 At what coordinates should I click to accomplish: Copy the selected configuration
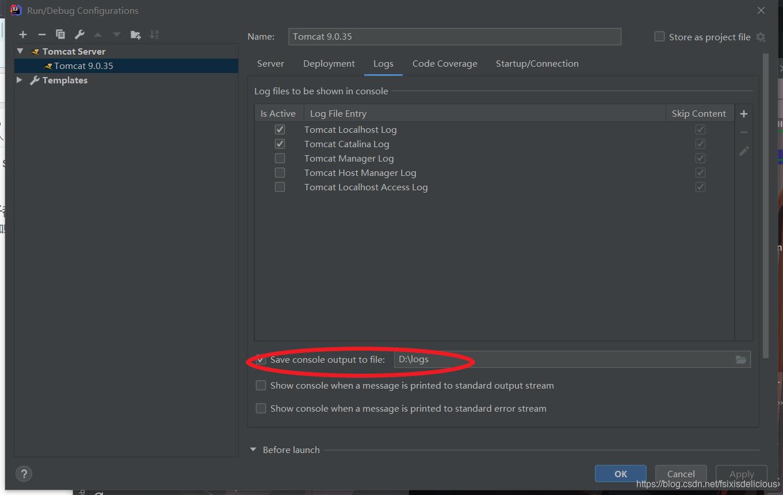click(x=60, y=34)
